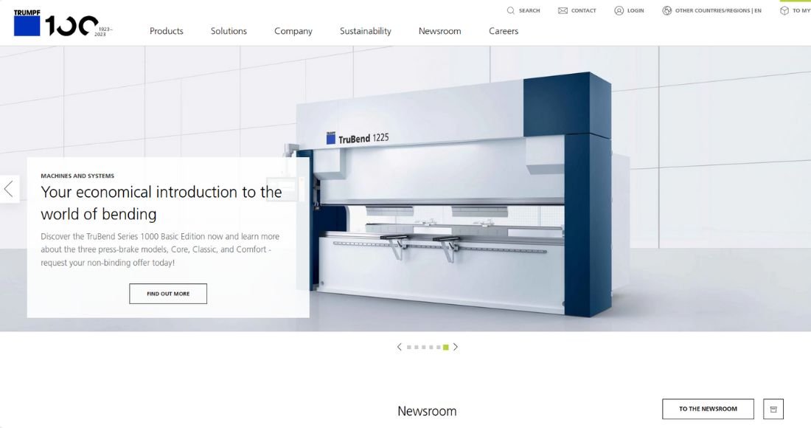Open the Careers menu item
811x428 pixels.
[x=503, y=31]
